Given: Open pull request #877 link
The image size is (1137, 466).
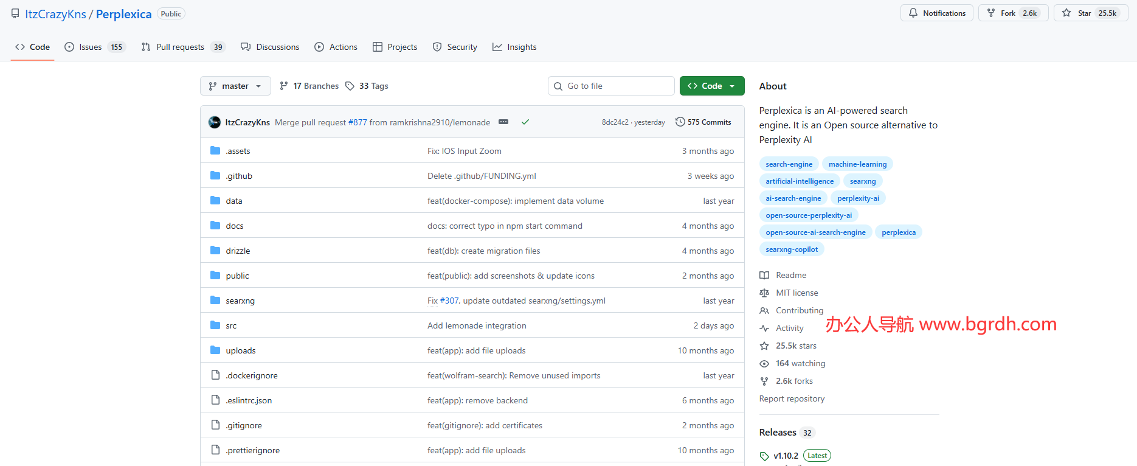Looking at the screenshot, I should (x=358, y=123).
